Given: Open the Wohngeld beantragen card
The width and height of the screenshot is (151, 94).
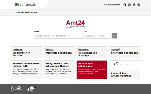Looking at the screenshot, I should tap(59, 52).
